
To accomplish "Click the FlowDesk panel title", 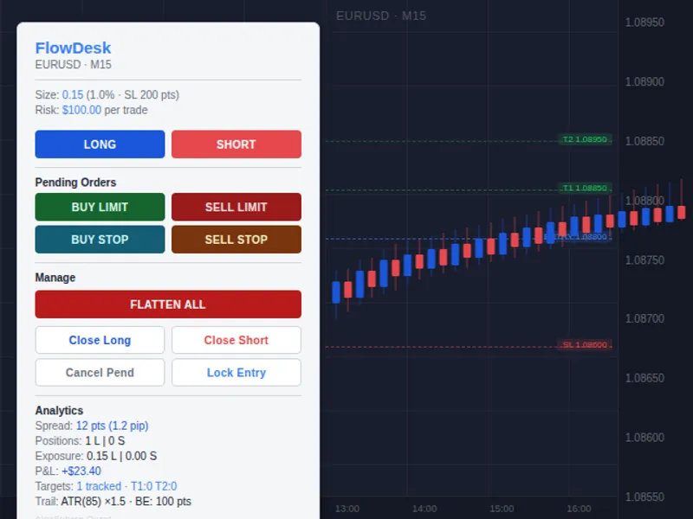I will (x=73, y=48).
